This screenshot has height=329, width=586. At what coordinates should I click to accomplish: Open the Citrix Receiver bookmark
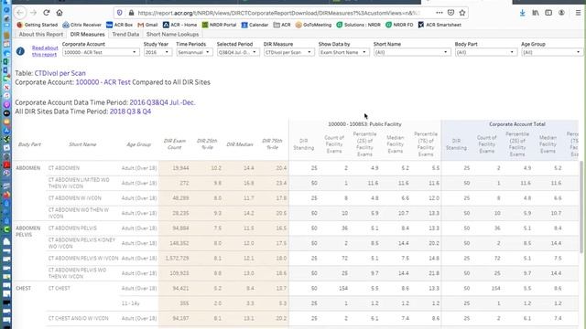81,25
